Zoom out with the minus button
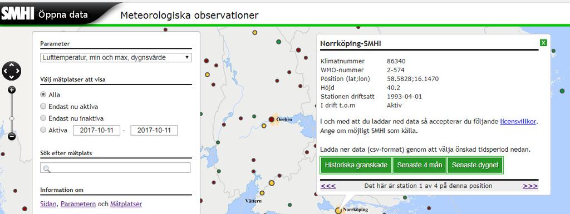Screen dimensions: 570x214 (x=12, y=137)
